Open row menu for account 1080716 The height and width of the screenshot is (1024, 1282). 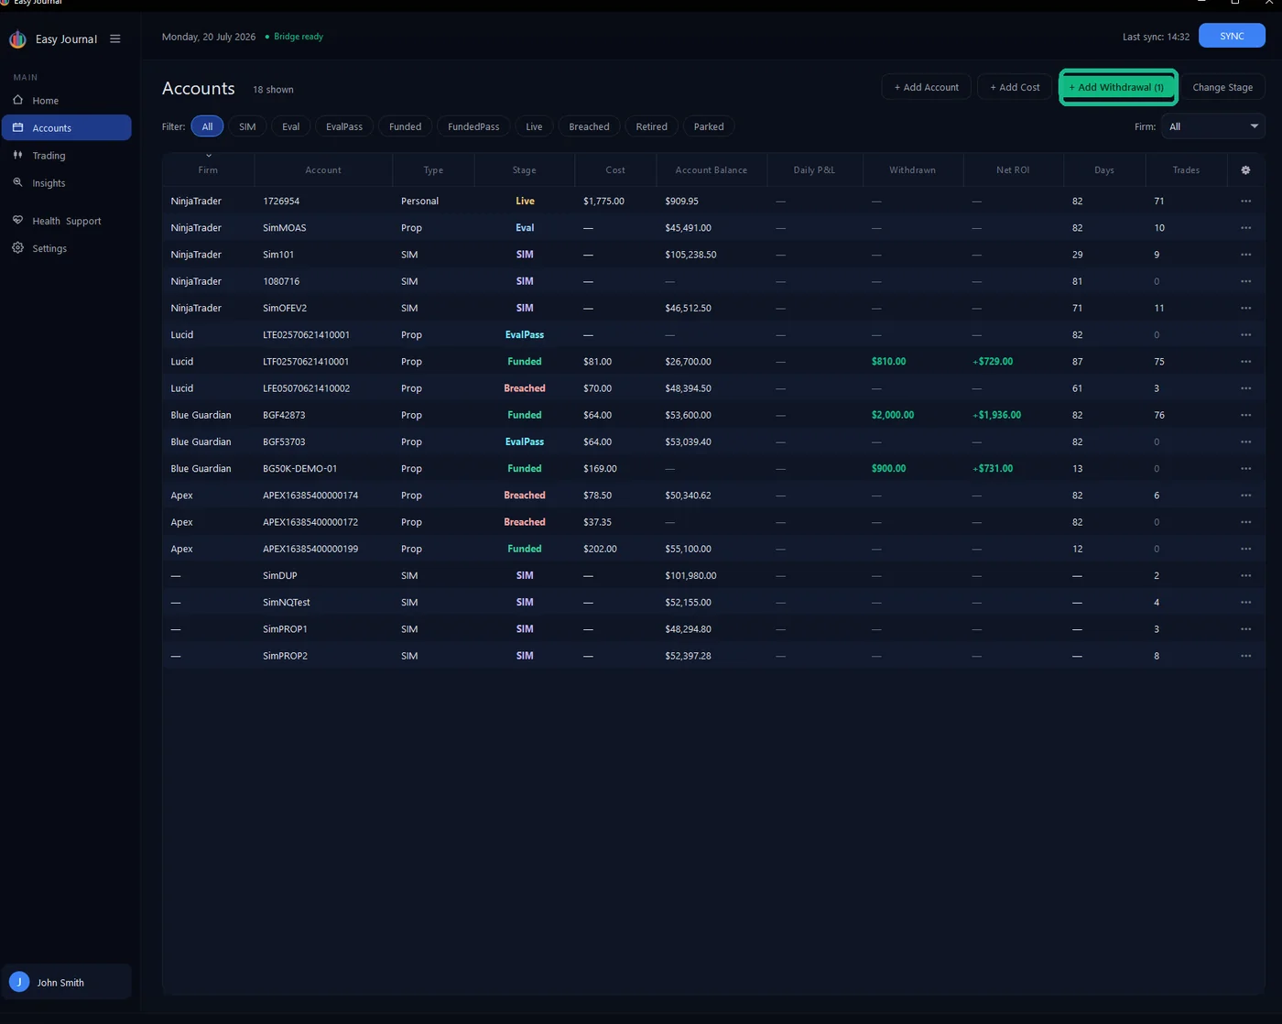[x=1245, y=281]
